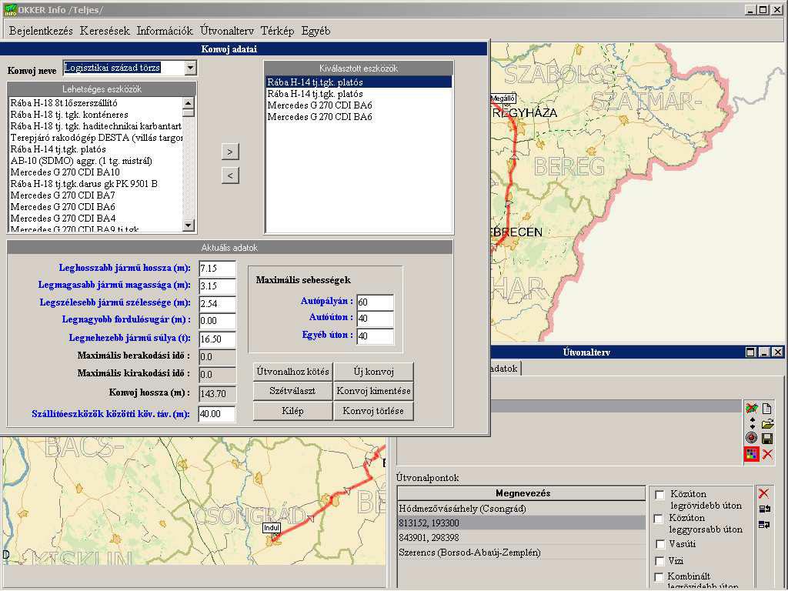Select route point 843901, 298398
The width and height of the screenshot is (788, 591).
click(521, 538)
